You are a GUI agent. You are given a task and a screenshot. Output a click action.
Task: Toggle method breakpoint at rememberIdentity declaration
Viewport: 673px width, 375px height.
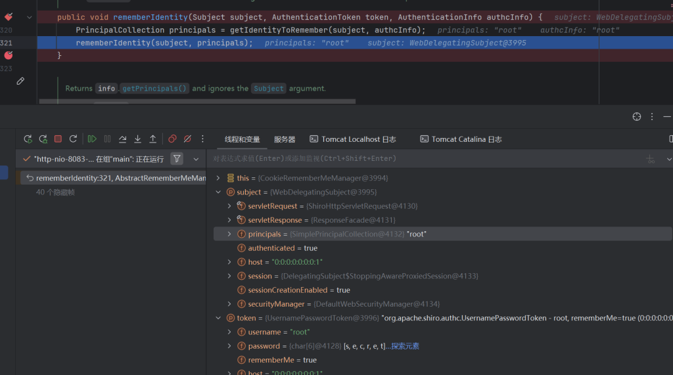coord(9,17)
